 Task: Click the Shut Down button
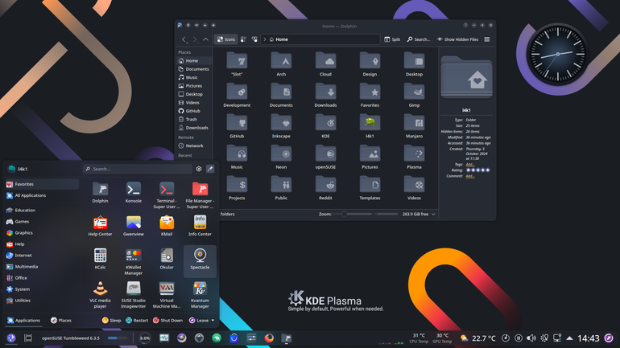point(167,321)
